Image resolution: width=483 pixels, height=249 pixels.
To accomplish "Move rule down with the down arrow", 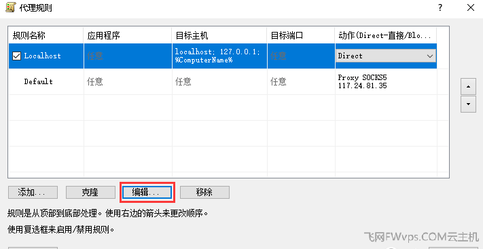I will [469, 104].
